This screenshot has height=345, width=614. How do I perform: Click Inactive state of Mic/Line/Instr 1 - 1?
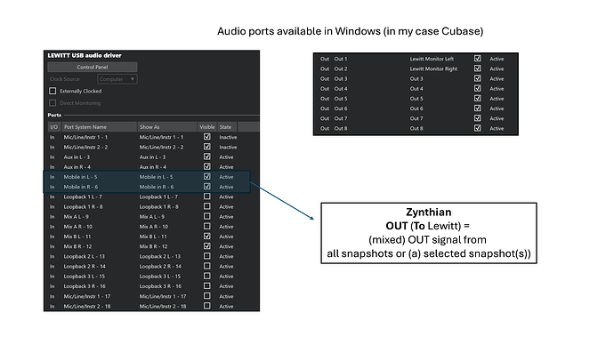228,137
